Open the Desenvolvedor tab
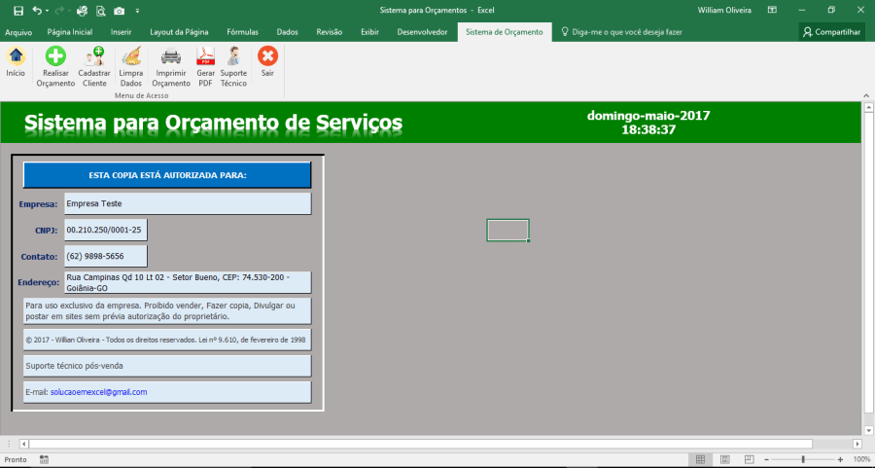 tap(423, 32)
